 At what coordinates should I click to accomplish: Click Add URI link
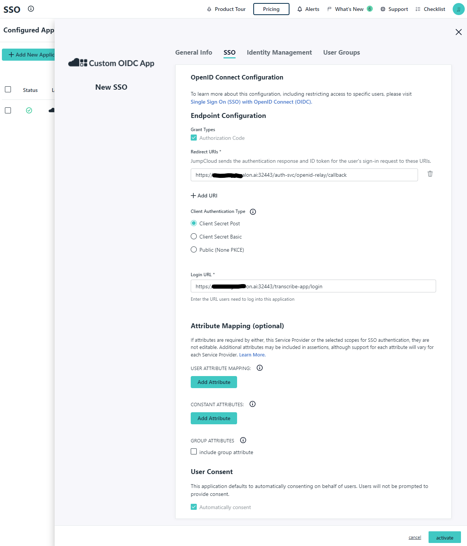[204, 196]
